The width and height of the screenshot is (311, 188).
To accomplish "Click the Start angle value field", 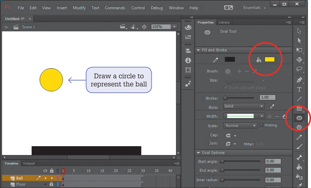I will tap(273, 161).
